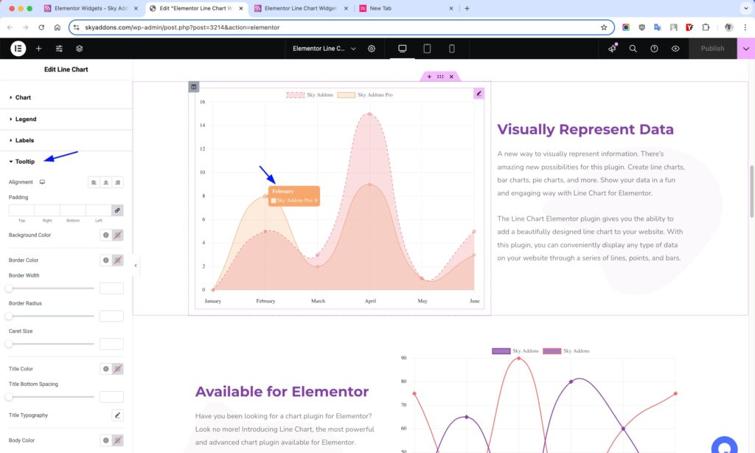Set tooltip alignment to center
Image resolution: width=755 pixels, height=453 pixels.
(x=106, y=182)
